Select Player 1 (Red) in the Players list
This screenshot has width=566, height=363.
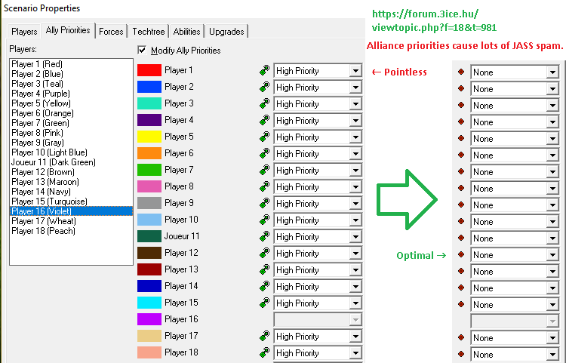click(37, 64)
